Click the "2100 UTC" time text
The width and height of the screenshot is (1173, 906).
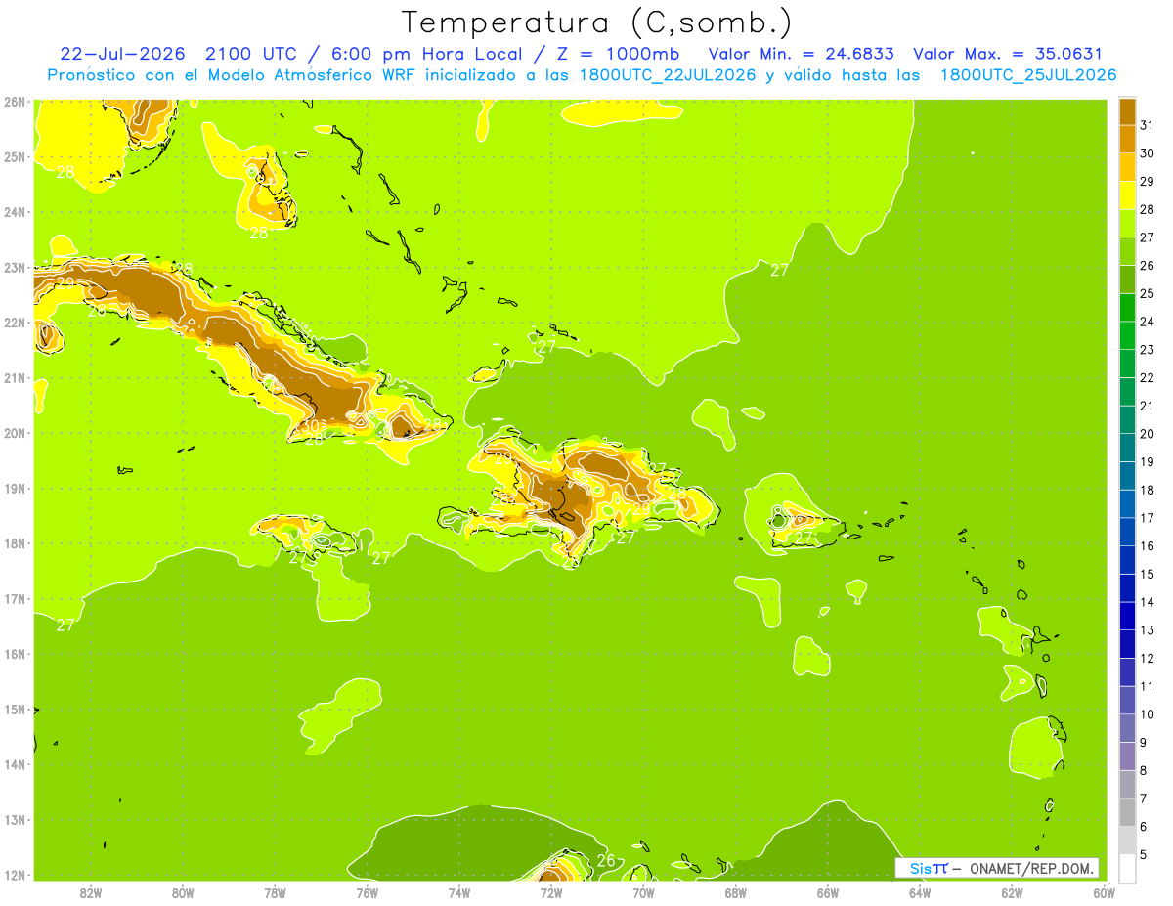tap(252, 54)
